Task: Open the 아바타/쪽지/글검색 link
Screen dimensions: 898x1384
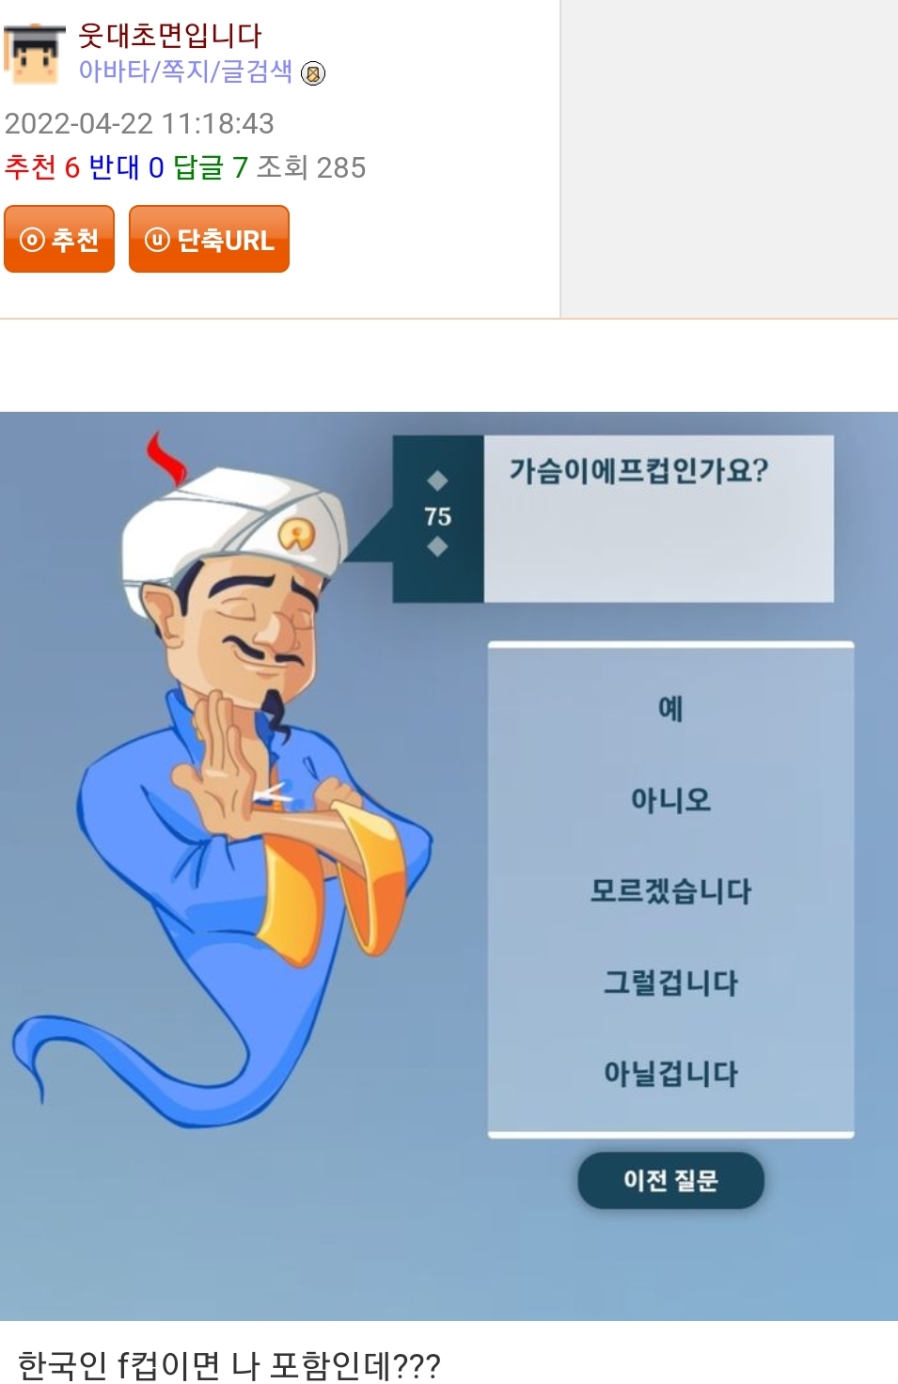Action: click(185, 71)
